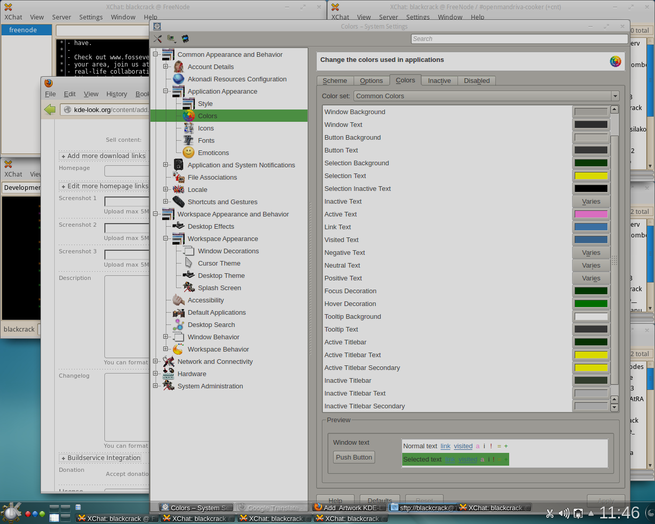Open the History menu in Firefox
This screenshot has width=655, height=524.
(x=117, y=94)
